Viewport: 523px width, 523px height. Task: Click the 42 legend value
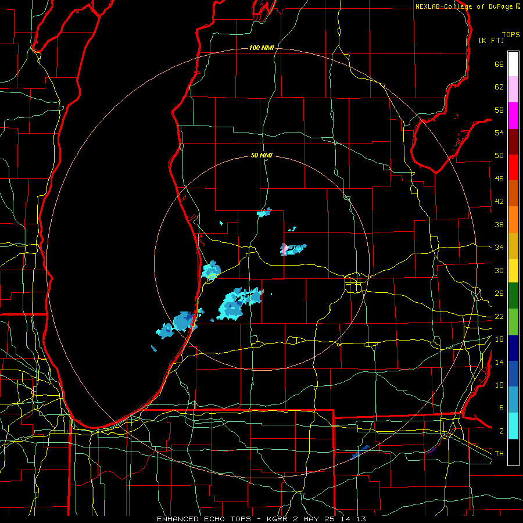coord(499,202)
